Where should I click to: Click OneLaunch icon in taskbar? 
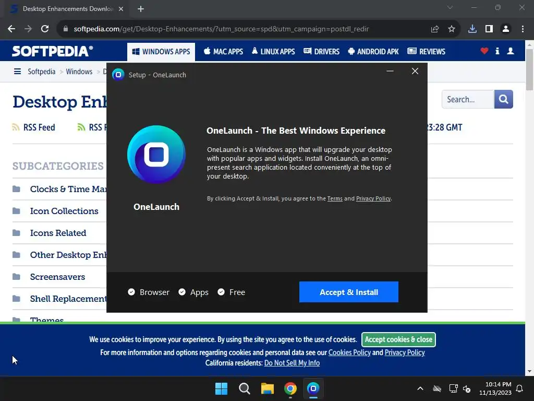(313, 388)
